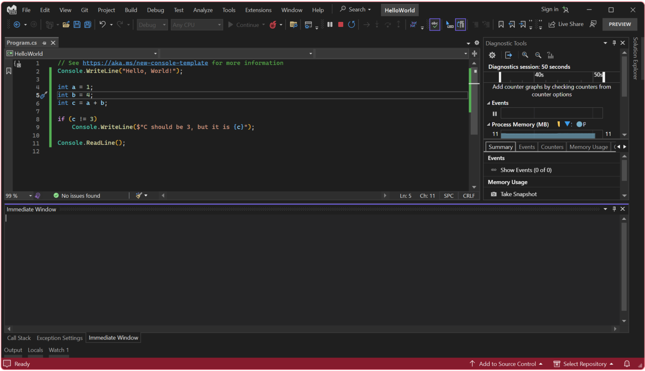Screen dimensions: 645x371
Task: Close the Program.cs tab
Action: tap(53, 43)
